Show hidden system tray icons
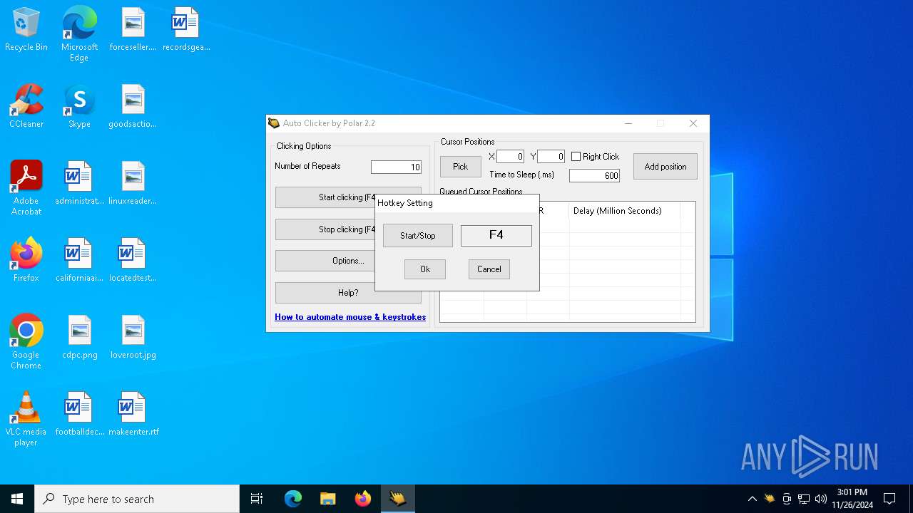Screen dimensions: 913x513 (752, 499)
